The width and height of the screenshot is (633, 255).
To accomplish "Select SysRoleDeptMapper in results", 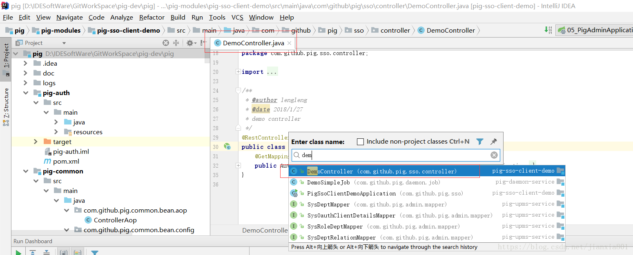I will point(427,226).
